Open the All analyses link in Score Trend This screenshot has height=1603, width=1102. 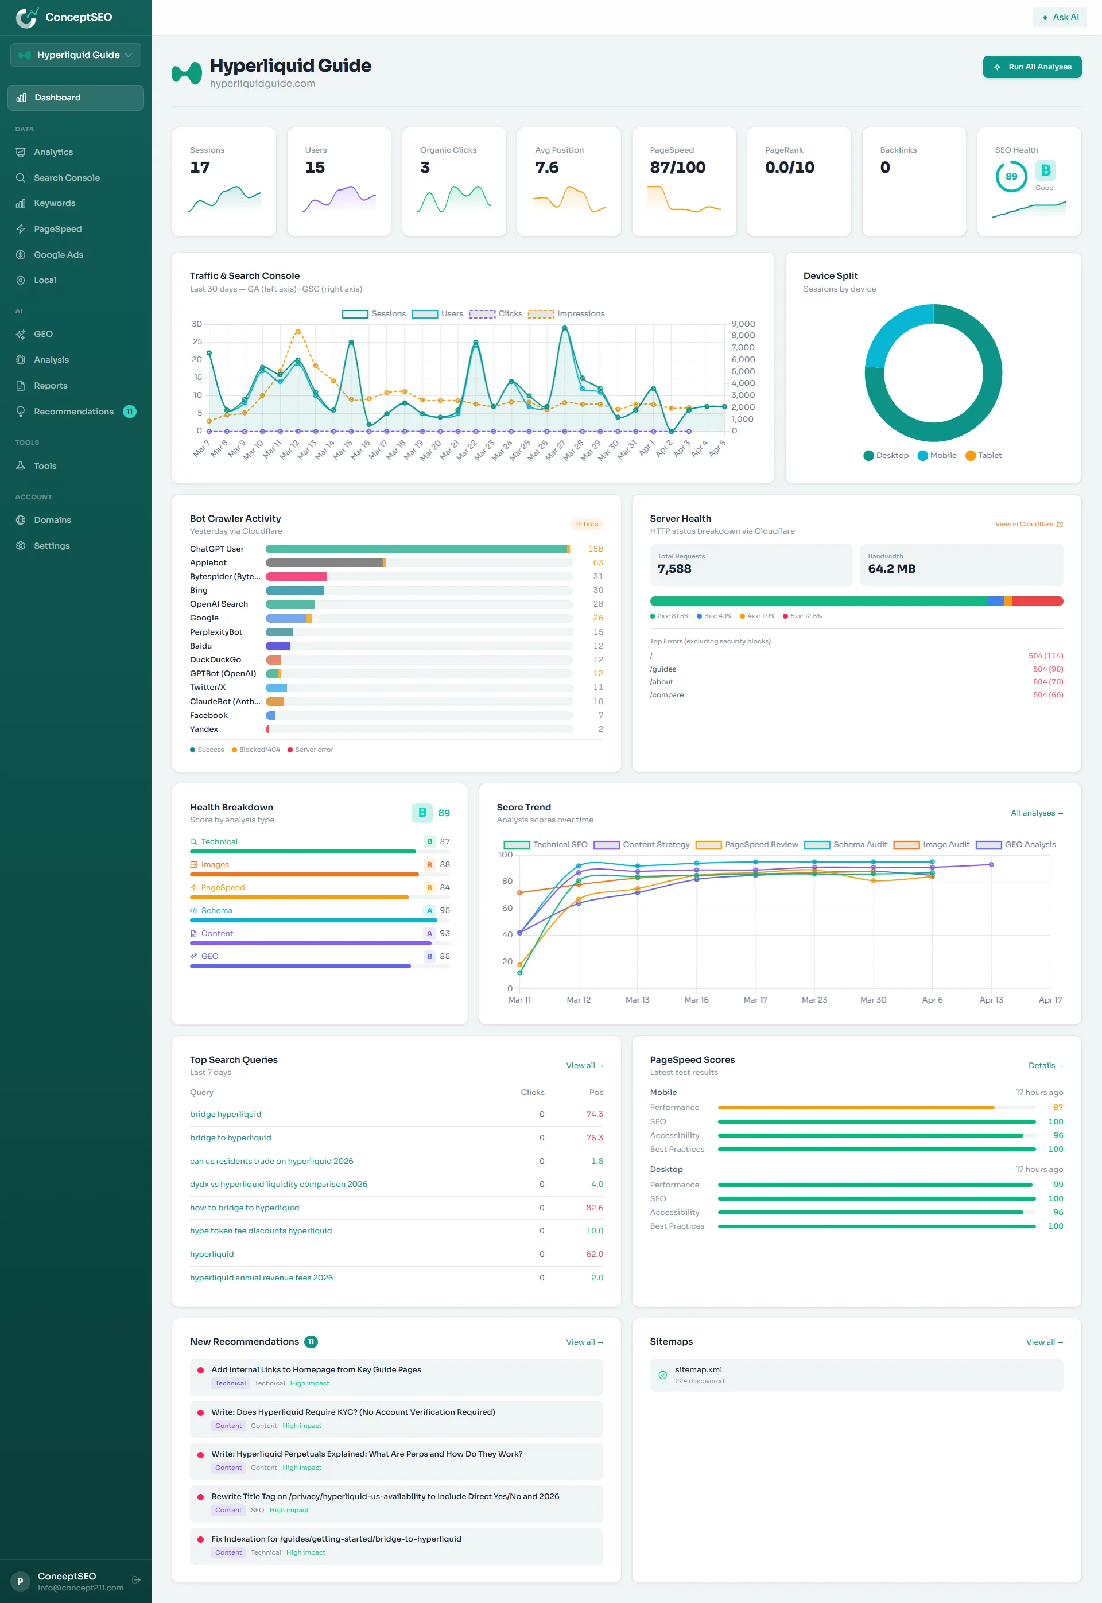pos(1037,813)
